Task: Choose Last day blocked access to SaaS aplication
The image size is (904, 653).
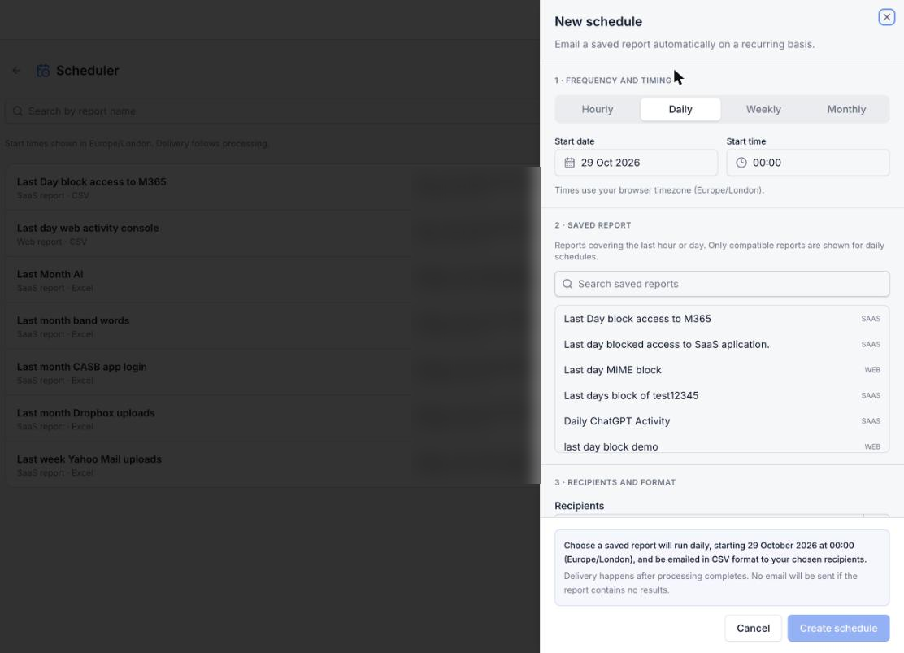Action: 722,344
